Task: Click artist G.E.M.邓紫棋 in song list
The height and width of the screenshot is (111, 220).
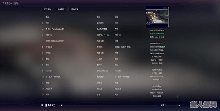Action: [x=102, y=29]
